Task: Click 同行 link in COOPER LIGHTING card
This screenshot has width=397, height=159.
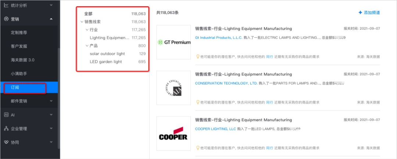Action: pos(269,148)
